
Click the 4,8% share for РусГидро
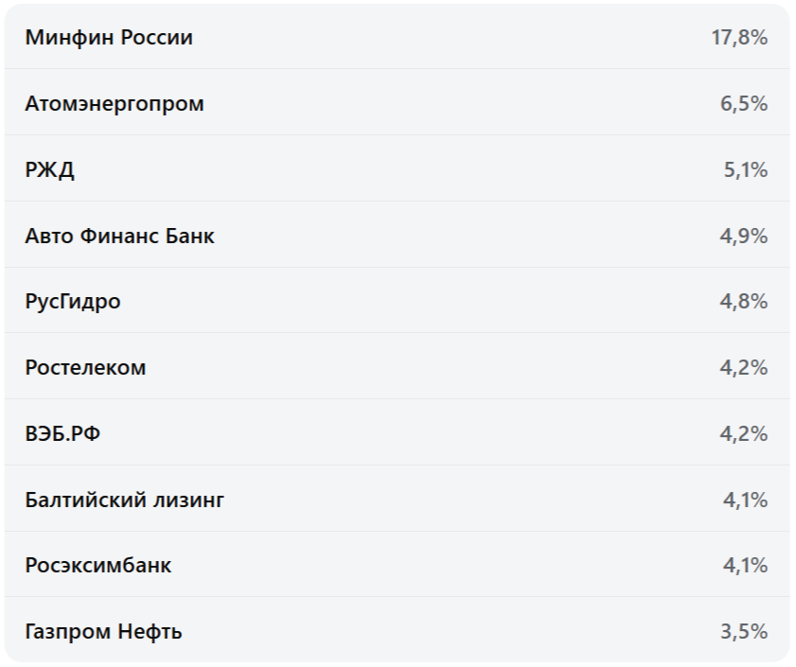(743, 302)
